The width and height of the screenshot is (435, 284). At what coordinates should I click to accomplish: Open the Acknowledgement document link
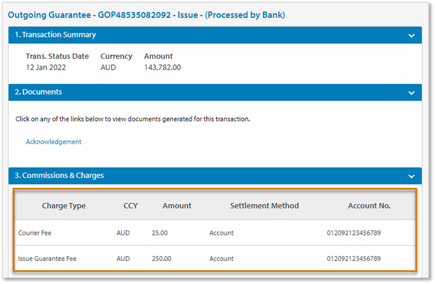(x=53, y=142)
